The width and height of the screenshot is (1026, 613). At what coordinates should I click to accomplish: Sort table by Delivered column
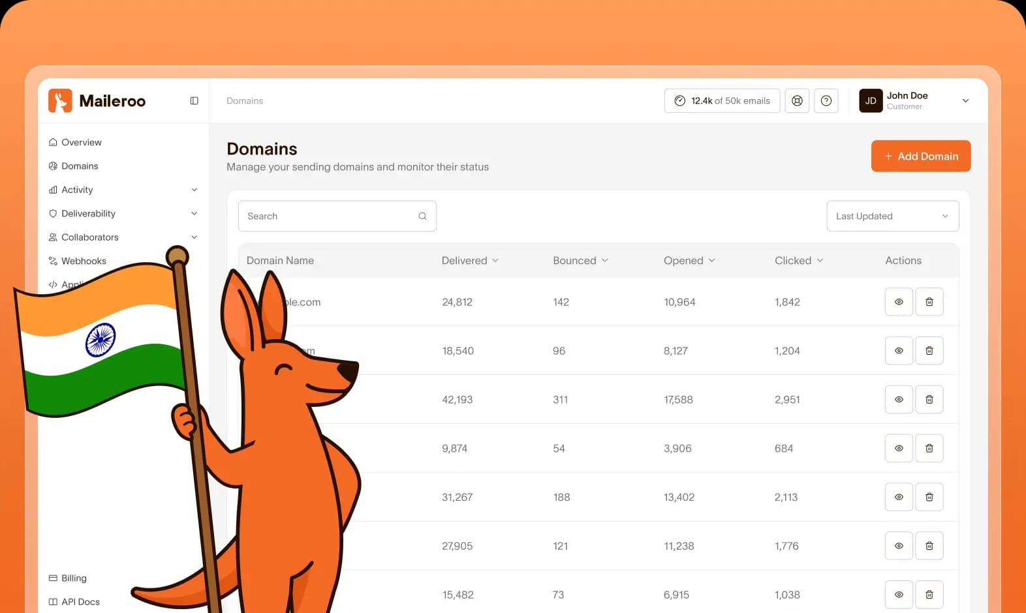coord(470,260)
